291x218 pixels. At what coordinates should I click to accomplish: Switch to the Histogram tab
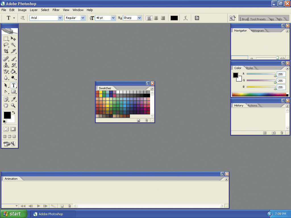coord(257,31)
